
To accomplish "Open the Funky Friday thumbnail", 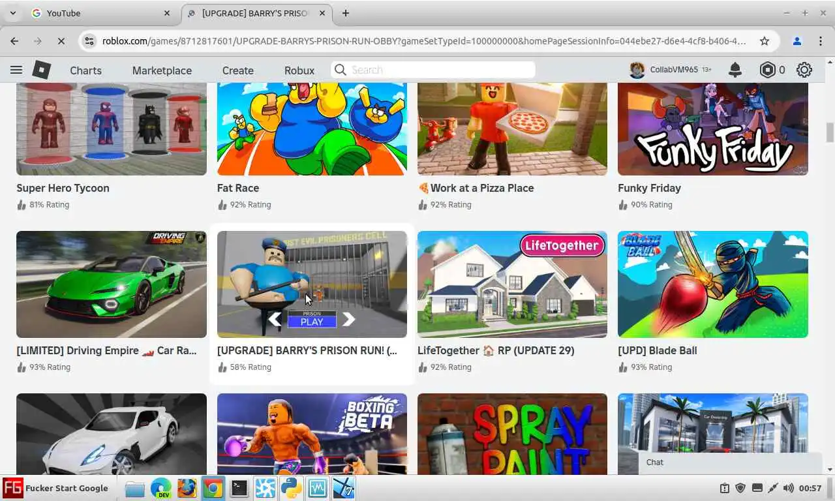I will point(713,129).
